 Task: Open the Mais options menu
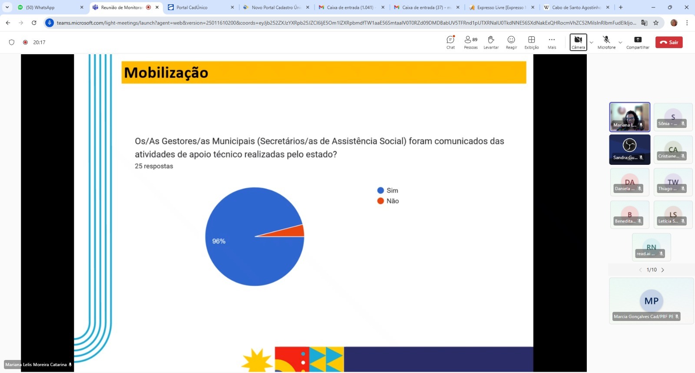pos(552,42)
